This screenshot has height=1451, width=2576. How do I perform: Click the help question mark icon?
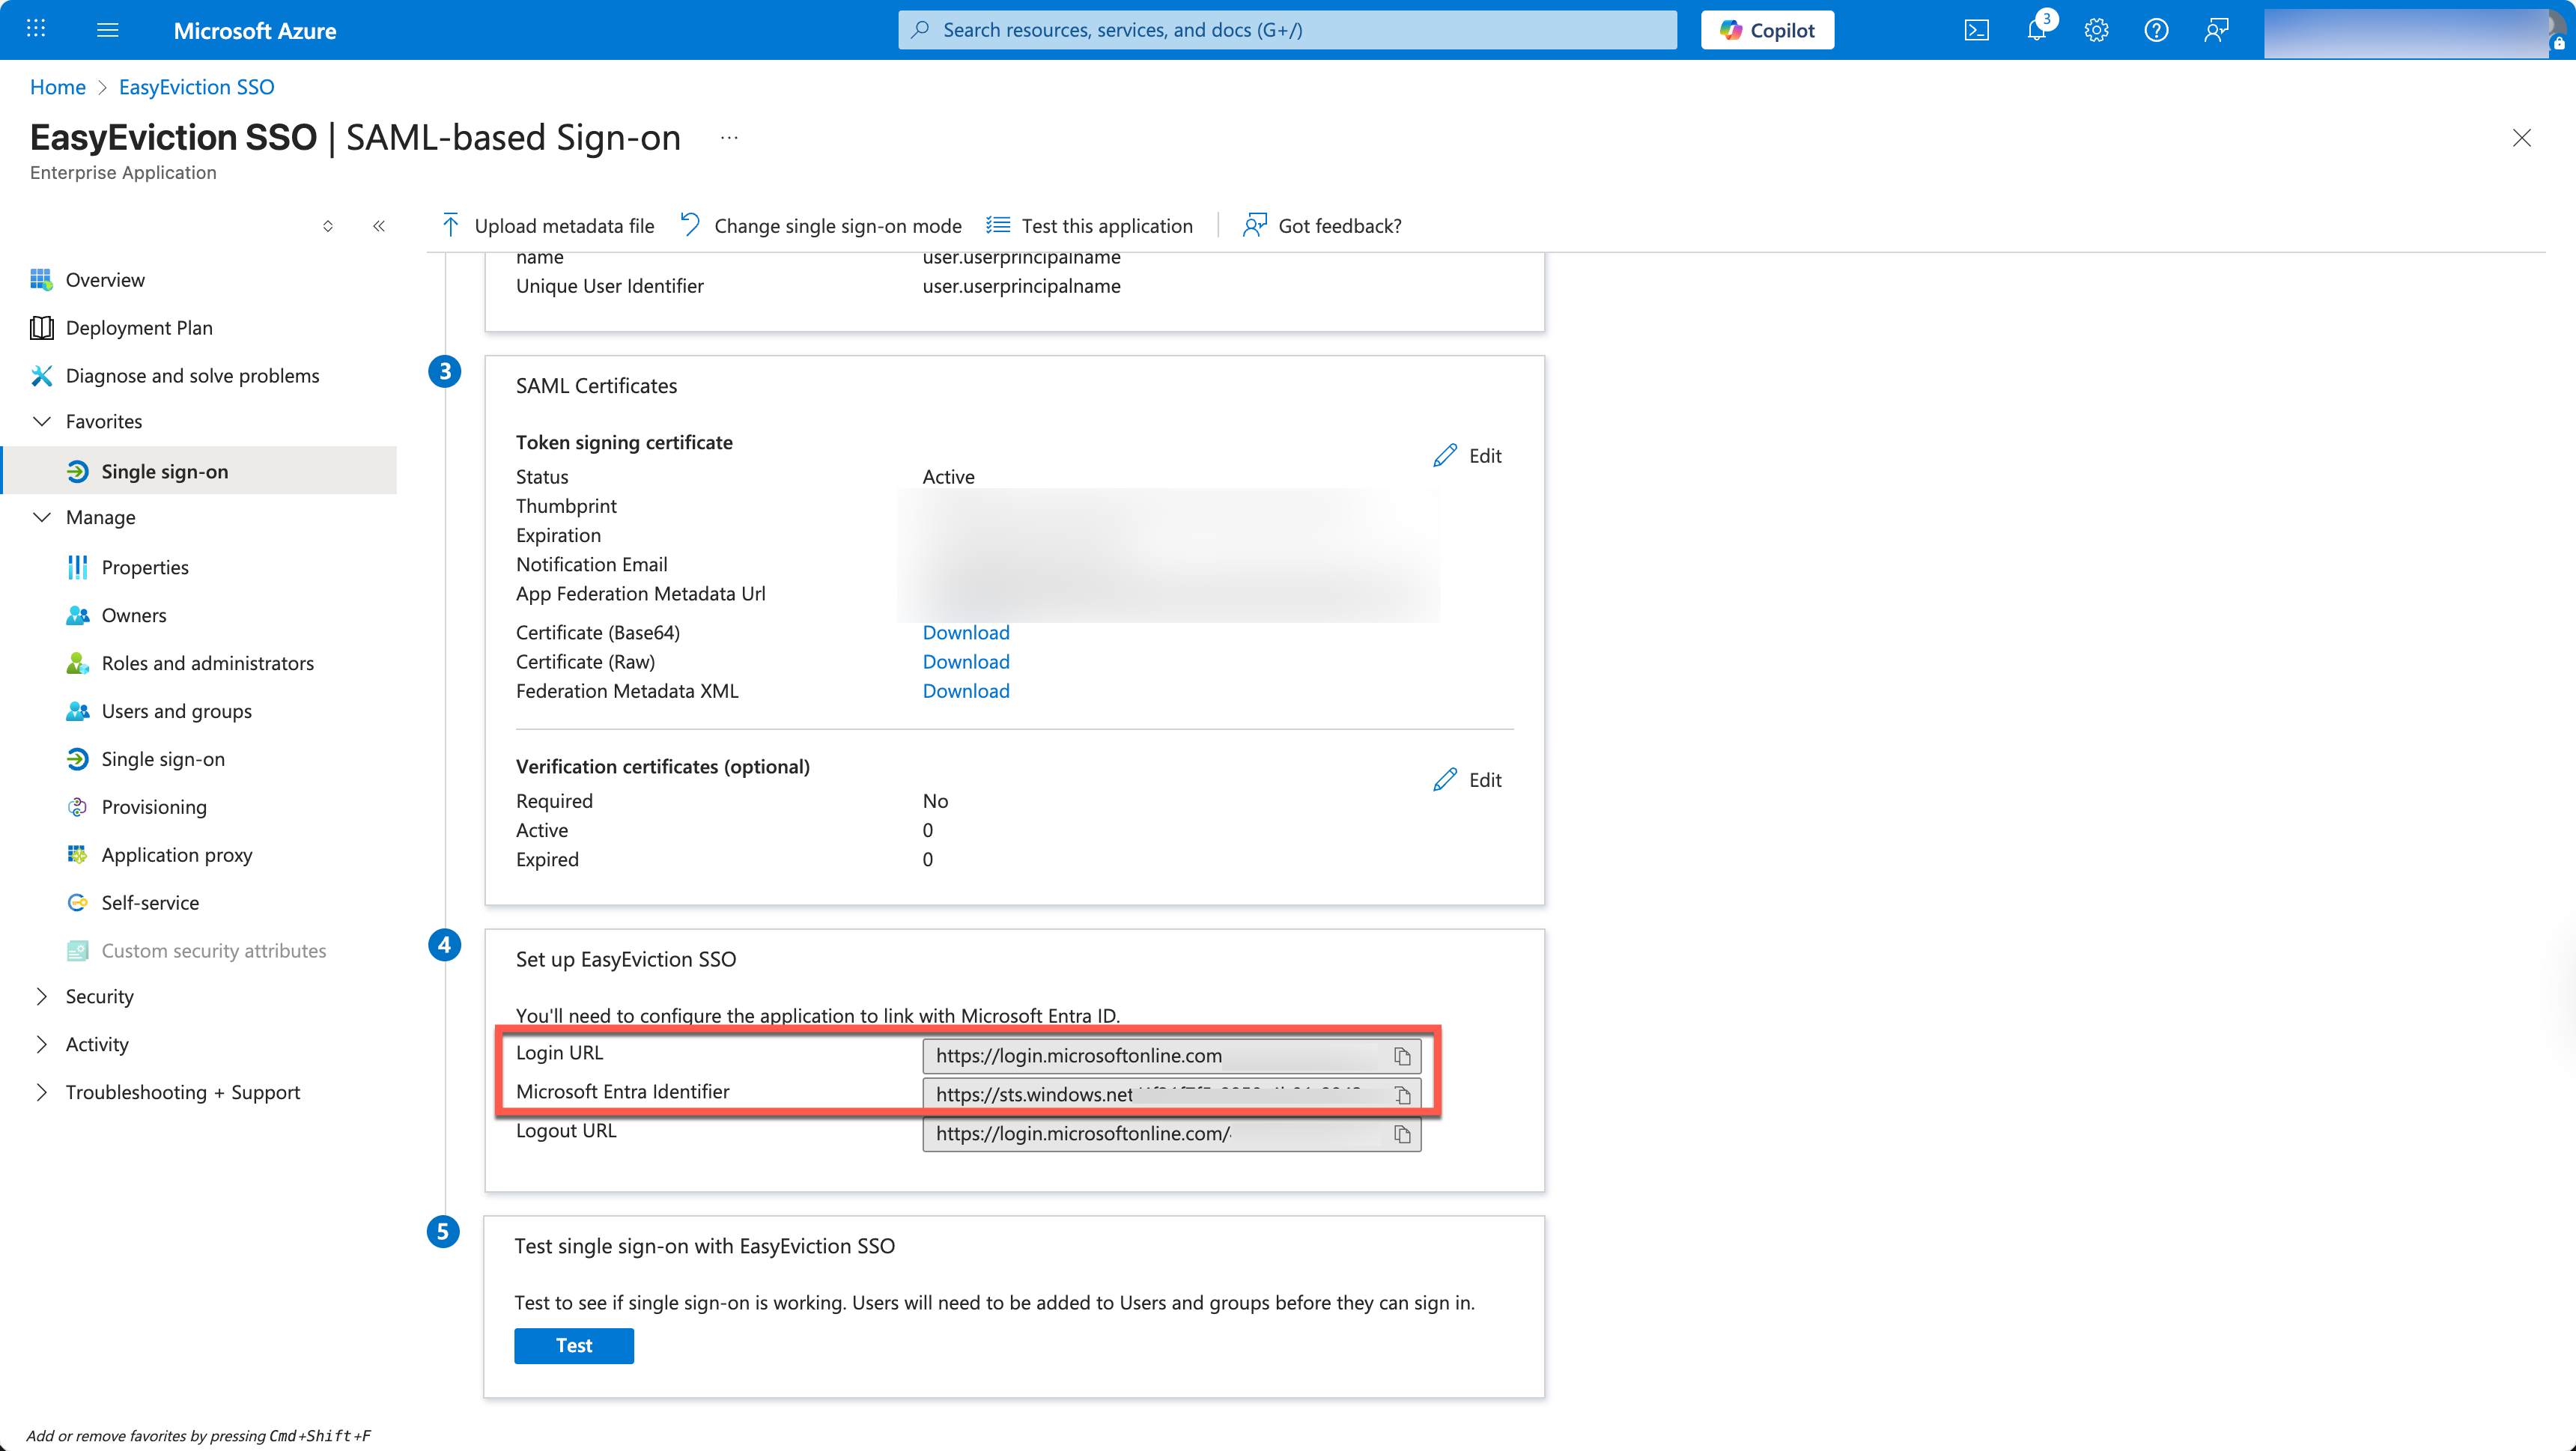click(x=2156, y=30)
